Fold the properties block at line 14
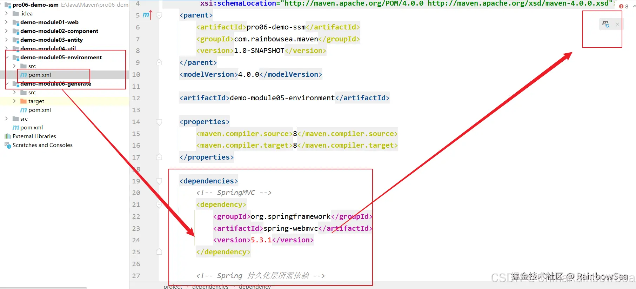 point(159,122)
